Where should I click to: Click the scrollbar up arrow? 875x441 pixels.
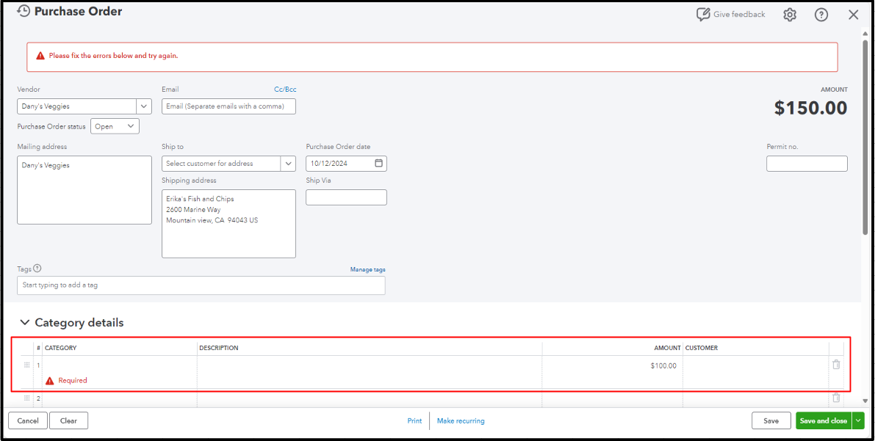coord(865,32)
